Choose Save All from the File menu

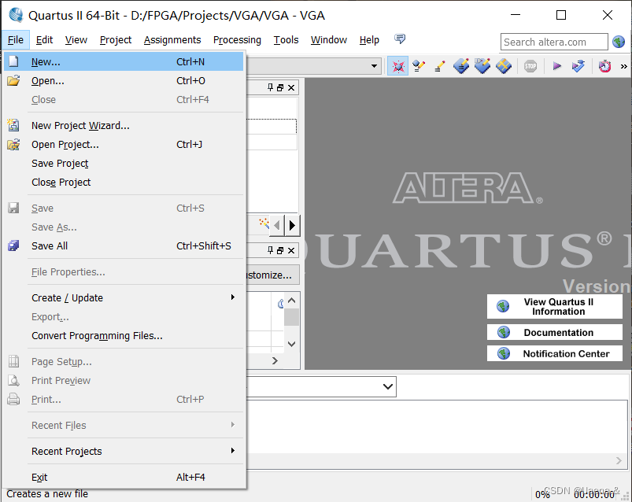[x=124, y=245]
